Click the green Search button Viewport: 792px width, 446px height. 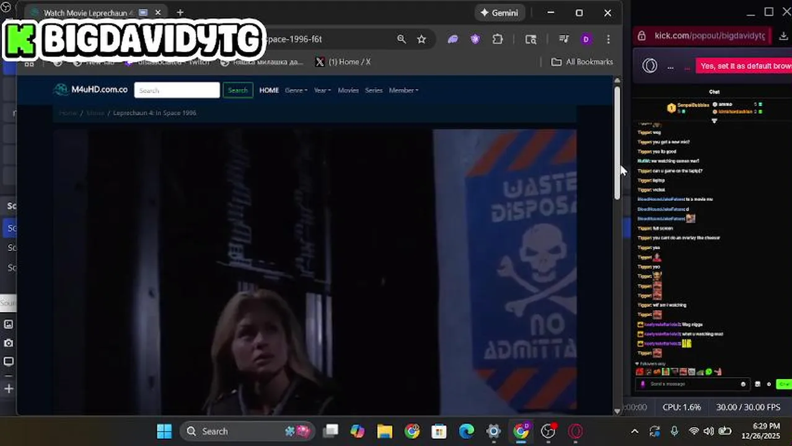tap(237, 90)
